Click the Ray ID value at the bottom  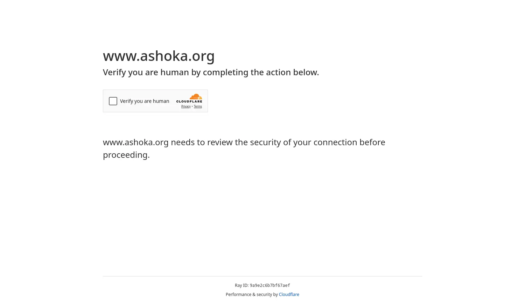click(x=269, y=286)
